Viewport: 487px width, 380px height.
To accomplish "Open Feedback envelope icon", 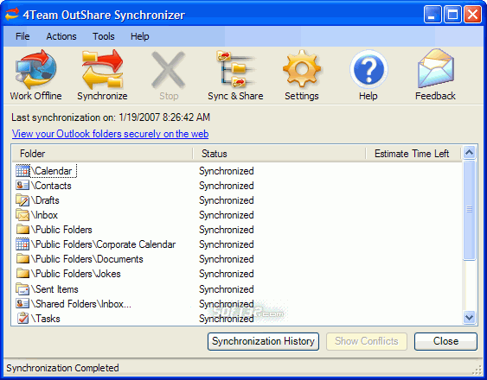I will click(435, 69).
